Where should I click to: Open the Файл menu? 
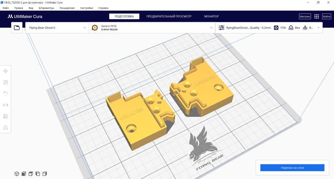point(6,8)
